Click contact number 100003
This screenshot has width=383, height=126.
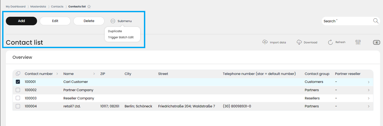31,98
